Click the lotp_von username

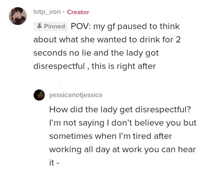tap(47, 12)
